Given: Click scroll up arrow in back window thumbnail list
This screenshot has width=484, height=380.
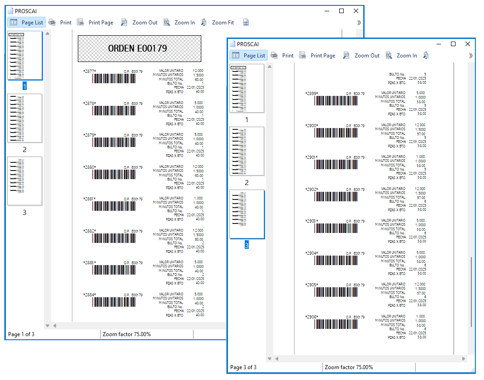Looking at the screenshot, I should point(47,33).
